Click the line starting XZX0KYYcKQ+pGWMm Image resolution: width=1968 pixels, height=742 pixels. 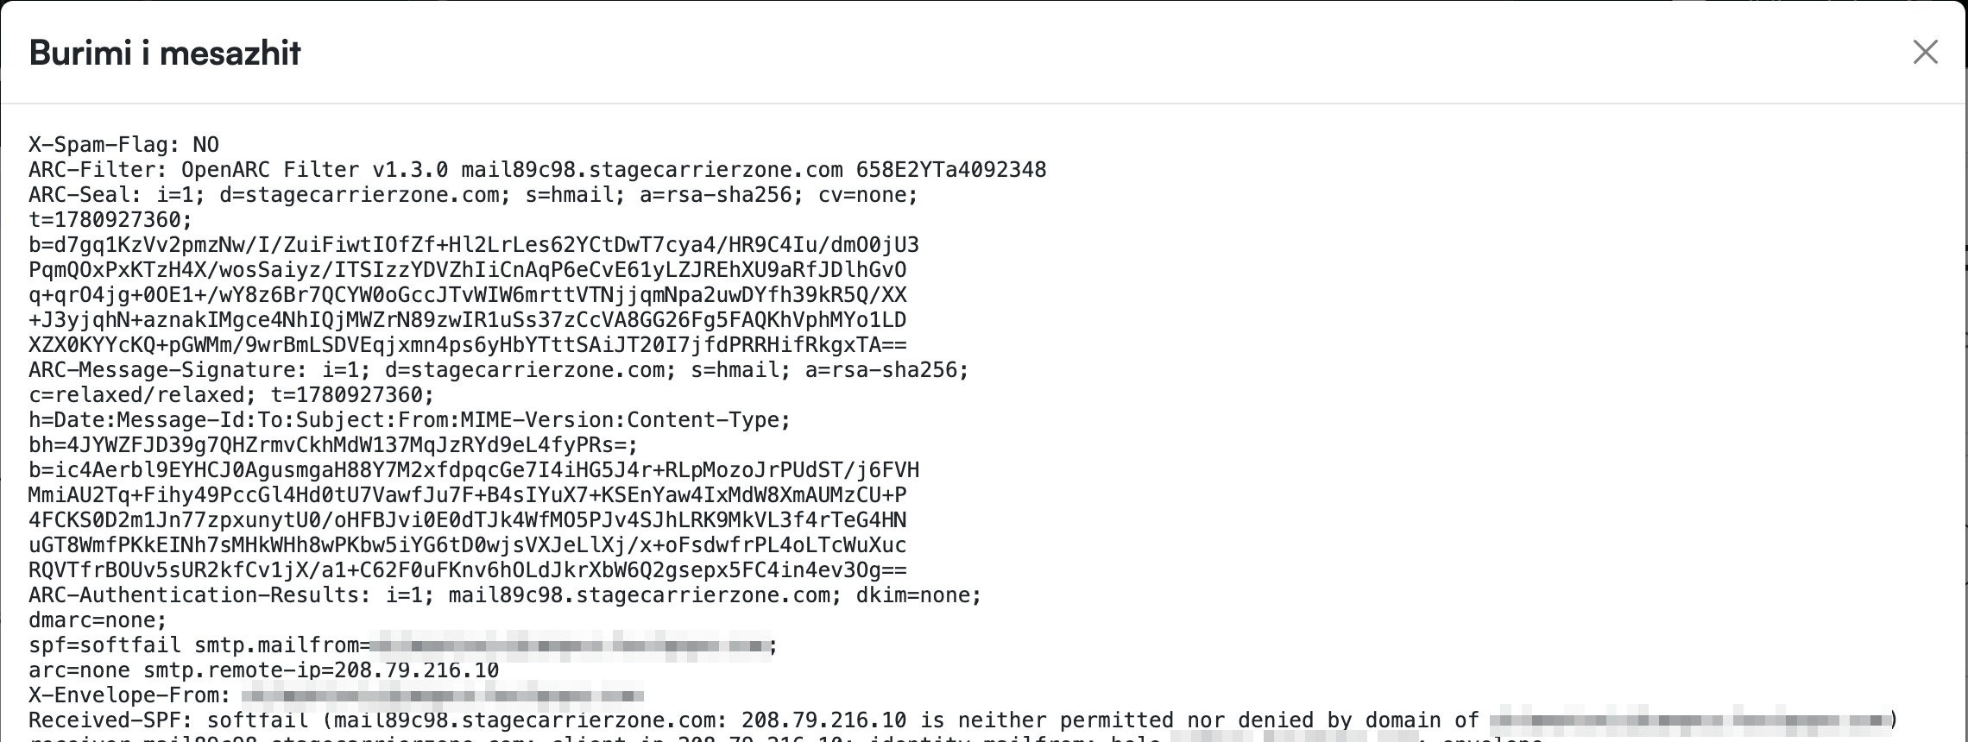click(x=467, y=344)
